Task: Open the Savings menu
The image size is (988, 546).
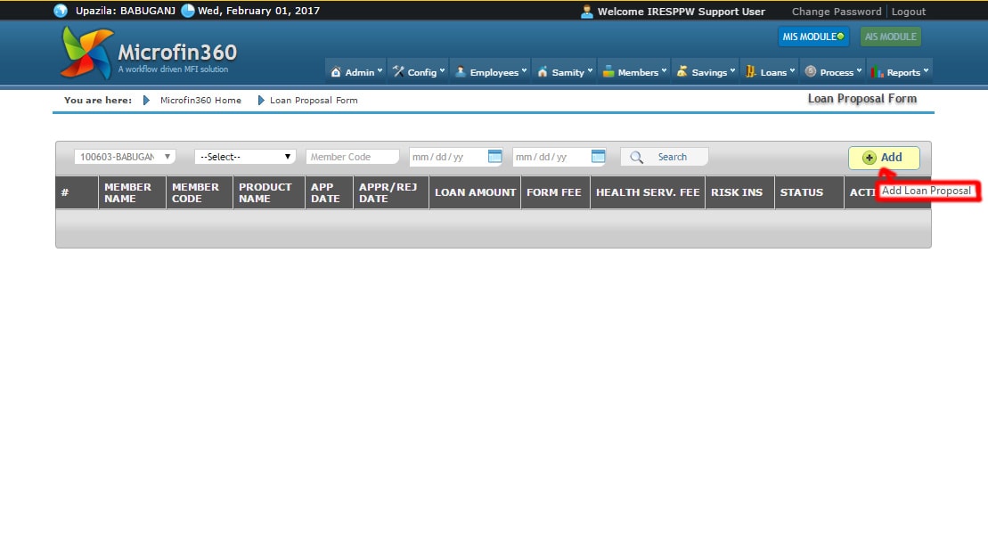Action: [705, 72]
